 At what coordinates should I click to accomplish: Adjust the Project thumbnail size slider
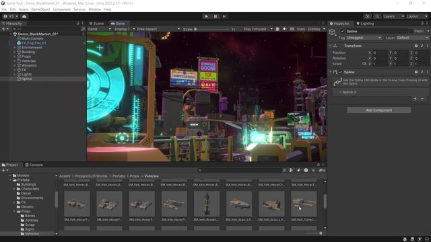pos(314,233)
